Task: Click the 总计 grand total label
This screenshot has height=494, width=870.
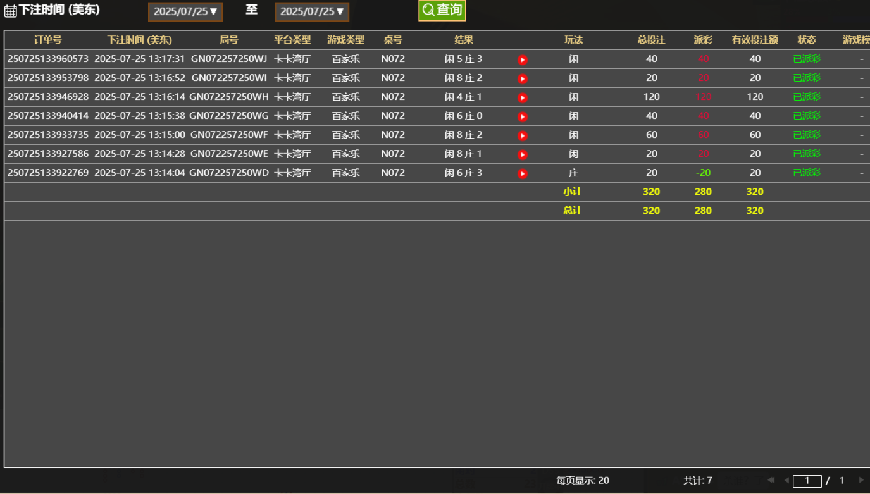Action: click(573, 210)
